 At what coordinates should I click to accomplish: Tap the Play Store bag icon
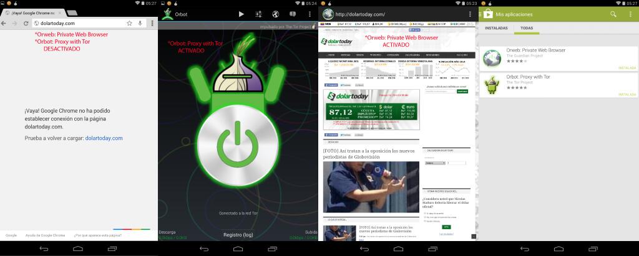pos(487,14)
